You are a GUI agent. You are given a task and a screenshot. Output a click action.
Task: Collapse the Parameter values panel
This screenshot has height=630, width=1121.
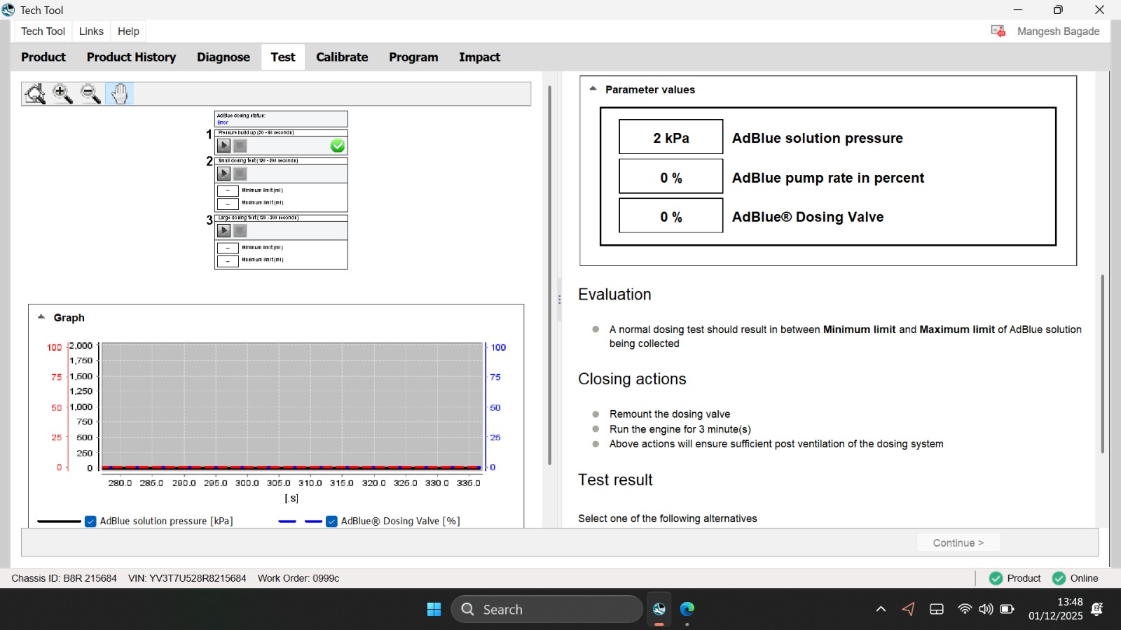593,89
